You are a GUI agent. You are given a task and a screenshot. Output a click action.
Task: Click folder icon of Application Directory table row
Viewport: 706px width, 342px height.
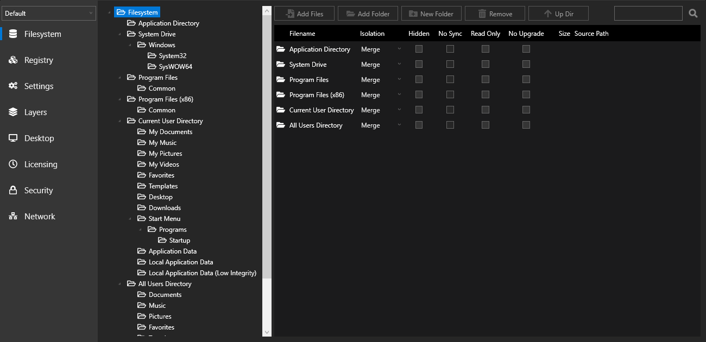[x=281, y=49]
